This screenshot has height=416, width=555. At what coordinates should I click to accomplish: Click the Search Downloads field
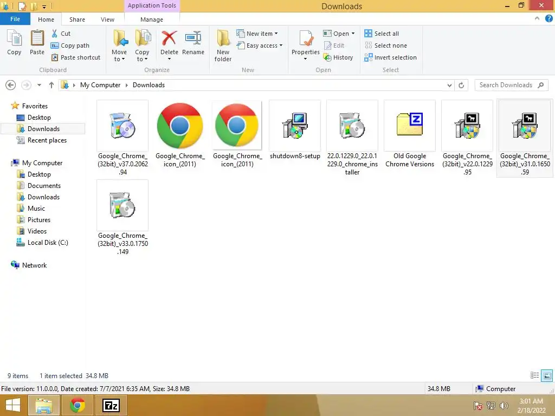pos(512,85)
